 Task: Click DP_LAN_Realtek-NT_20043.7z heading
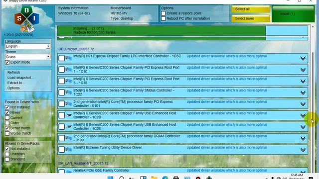point(83,164)
